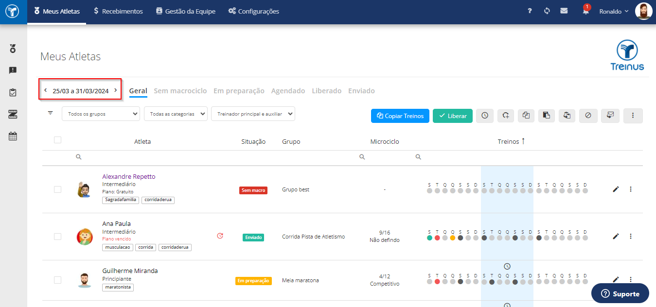Image resolution: width=656 pixels, height=307 pixels.
Task: Click the 'corridaderua' tag under Alexandre Repetto
Action: click(x=158, y=200)
